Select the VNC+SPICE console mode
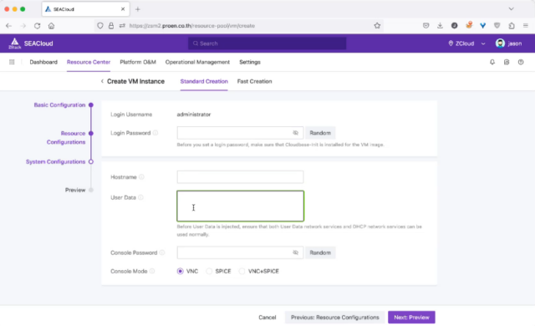 [x=242, y=271]
